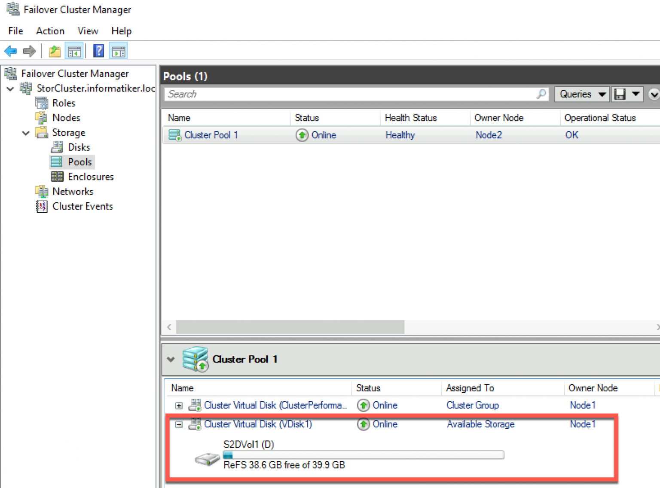Open the Networks section
Image resolution: width=660 pixels, height=488 pixels.
[x=73, y=191]
